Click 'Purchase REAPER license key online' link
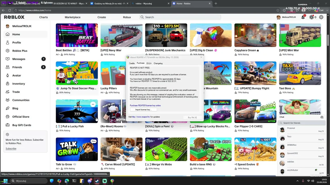This screenshot has height=185, width=330. coord(145,106)
